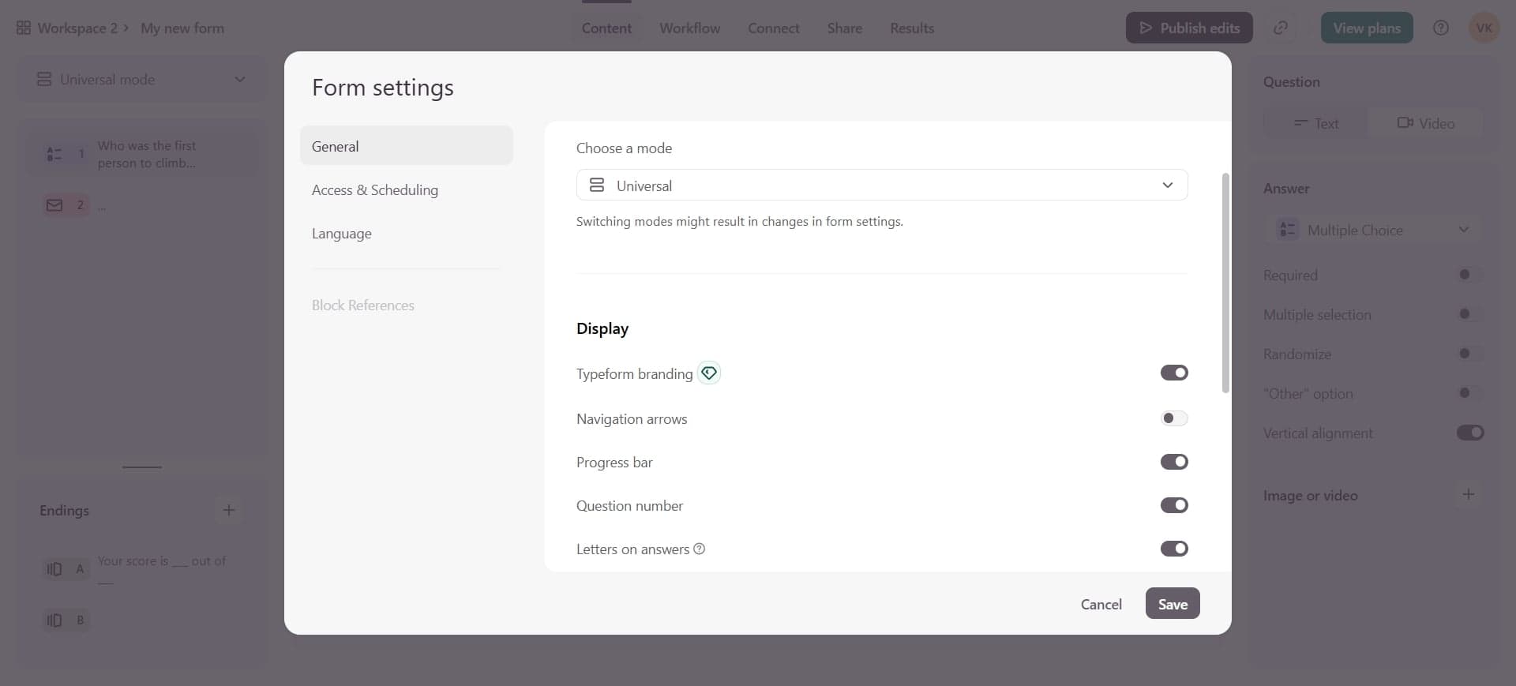Toggle Vertical alignment switch

(1470, 433)
